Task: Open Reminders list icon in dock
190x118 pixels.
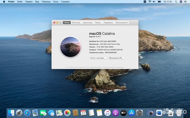Action: click(x=91, y=113)
